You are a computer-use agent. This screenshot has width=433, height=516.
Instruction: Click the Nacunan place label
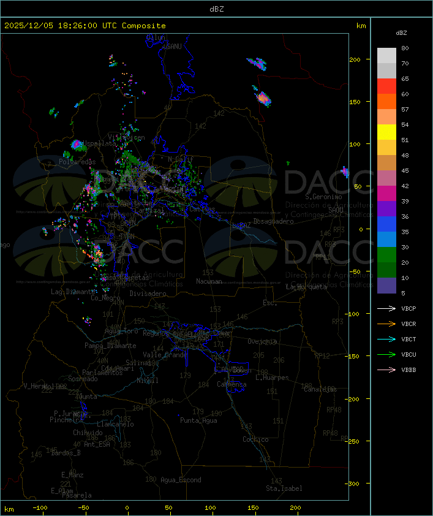click(x=209, y=281)
